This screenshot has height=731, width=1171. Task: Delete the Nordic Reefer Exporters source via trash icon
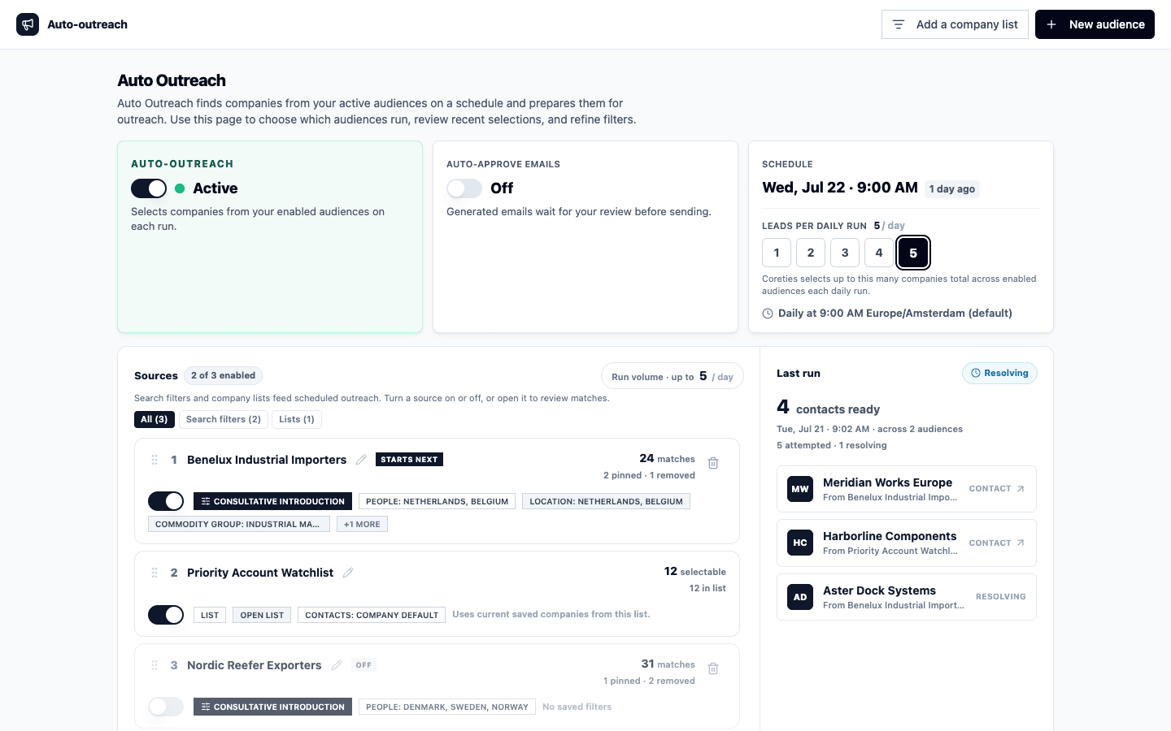point(713,668)
